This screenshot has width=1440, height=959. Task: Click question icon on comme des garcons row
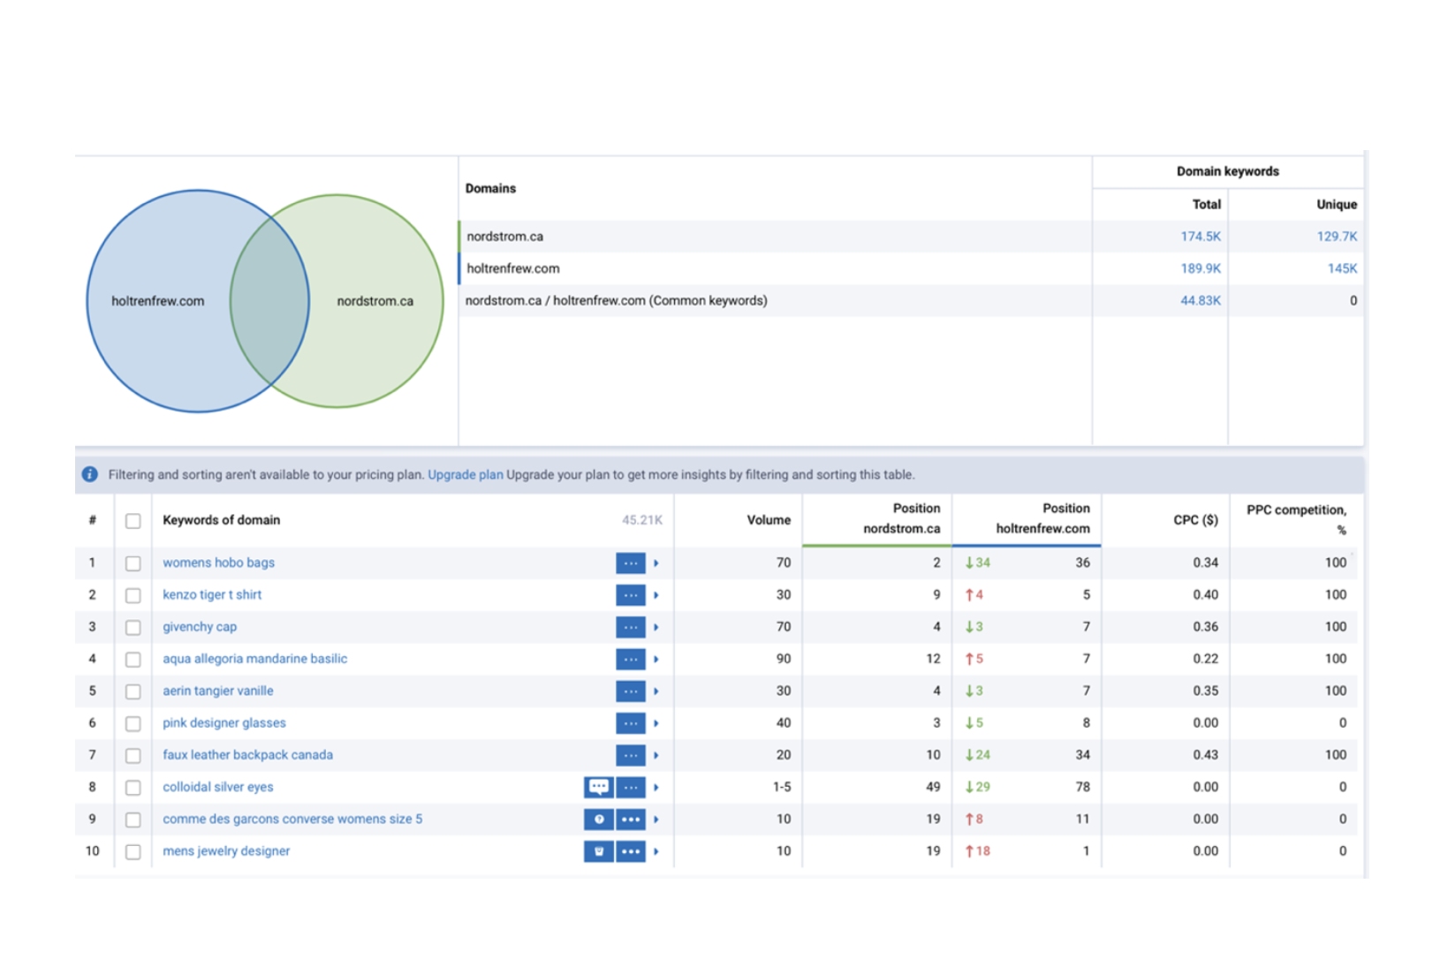598,819
